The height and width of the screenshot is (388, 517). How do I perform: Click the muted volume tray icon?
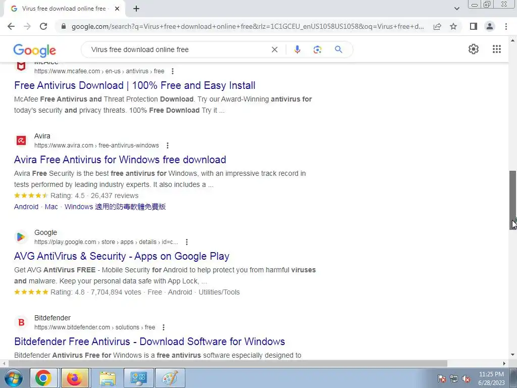[466, 378]
